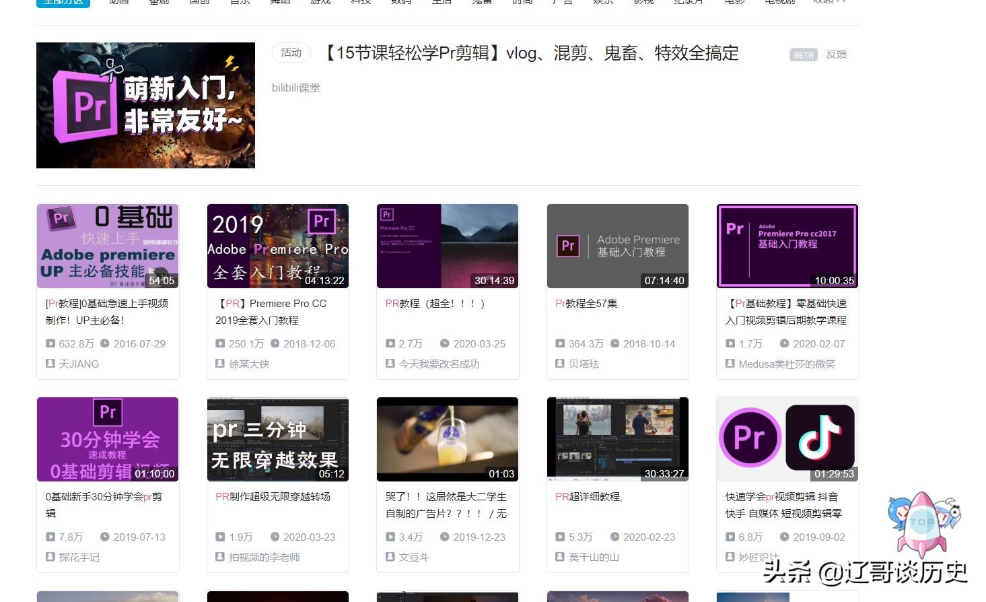Click the 反馈 feedback link
The image size is (986, 602).
point(837,55)
